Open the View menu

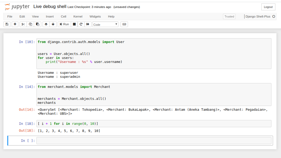35,16
